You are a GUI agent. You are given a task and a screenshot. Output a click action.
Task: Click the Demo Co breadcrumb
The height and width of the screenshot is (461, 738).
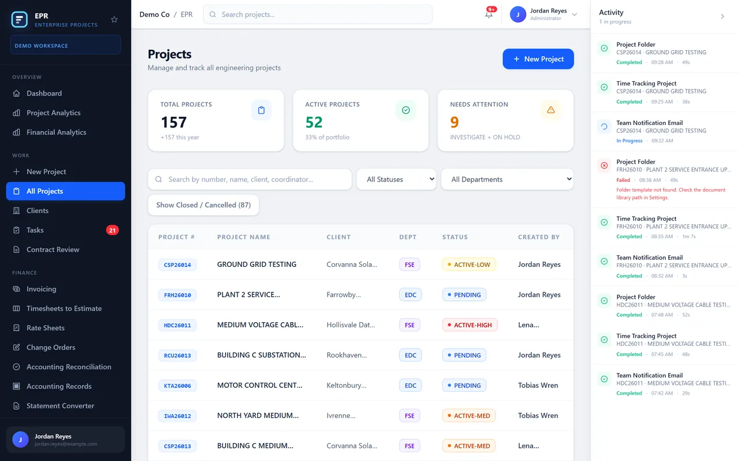[155, 14]
